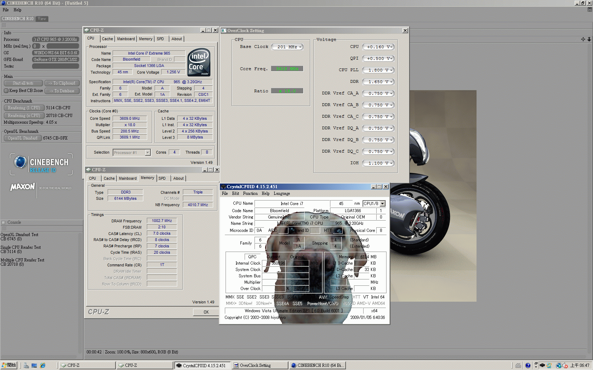Open Processor #1 selection dropdown in CPU-Z

(x=132, y=153)
